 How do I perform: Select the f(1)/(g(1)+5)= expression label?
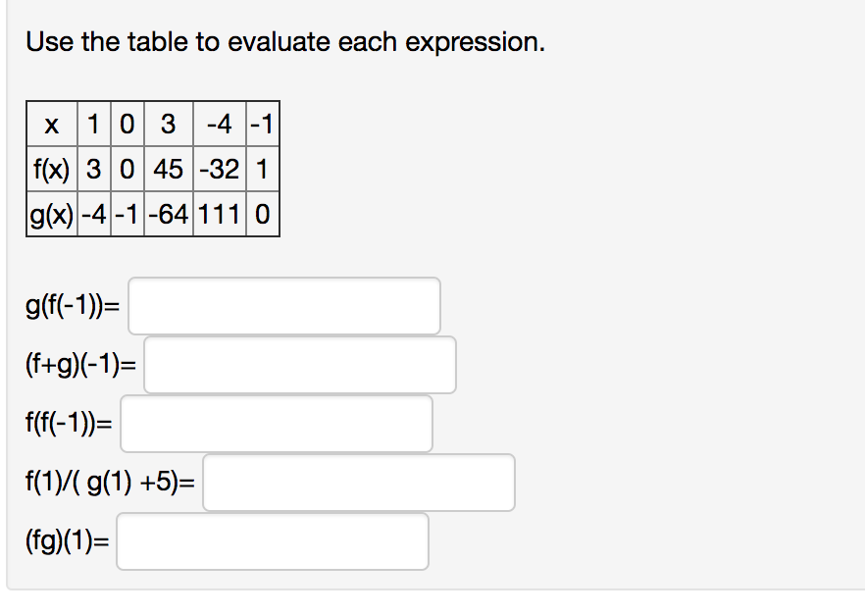(x=111, y=482)
